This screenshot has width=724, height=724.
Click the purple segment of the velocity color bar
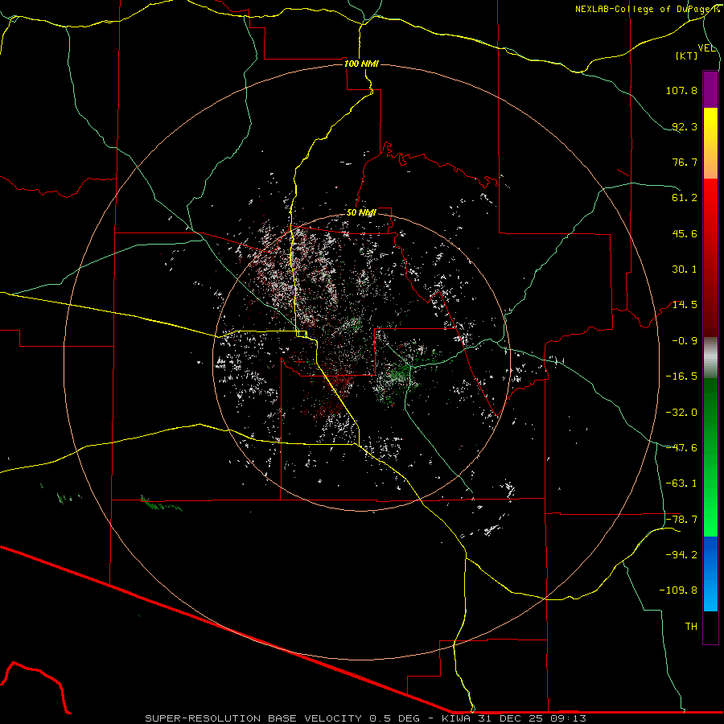[x=710, y=89]
